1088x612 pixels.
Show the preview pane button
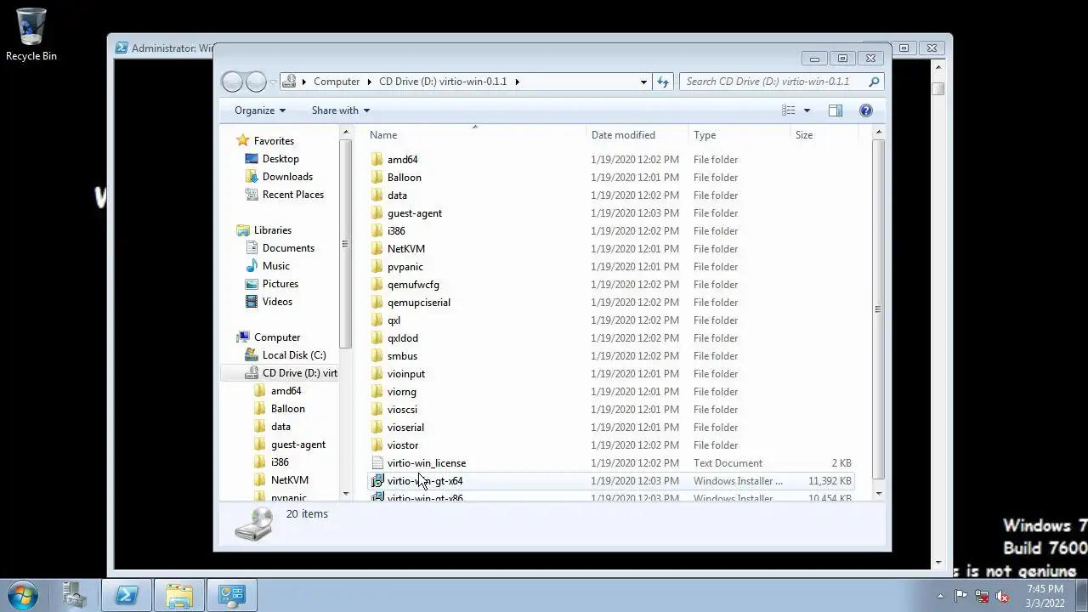(836, 110)
